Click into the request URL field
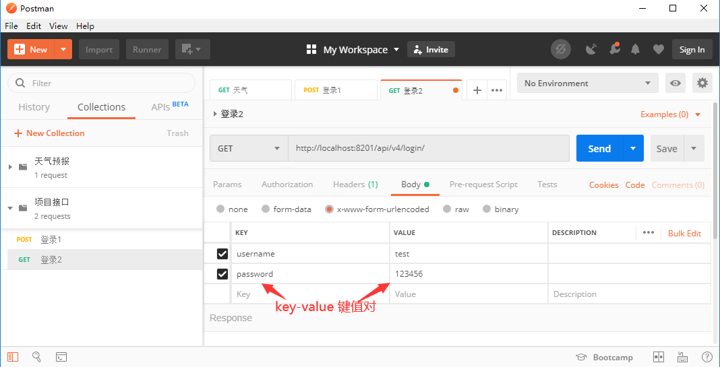Viewport: 720px width, 367px height. (x=429, y=148)
